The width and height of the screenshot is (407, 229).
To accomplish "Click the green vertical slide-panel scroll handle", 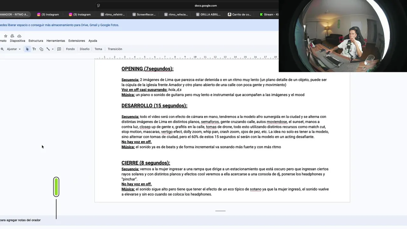I will tap(56, 187).
